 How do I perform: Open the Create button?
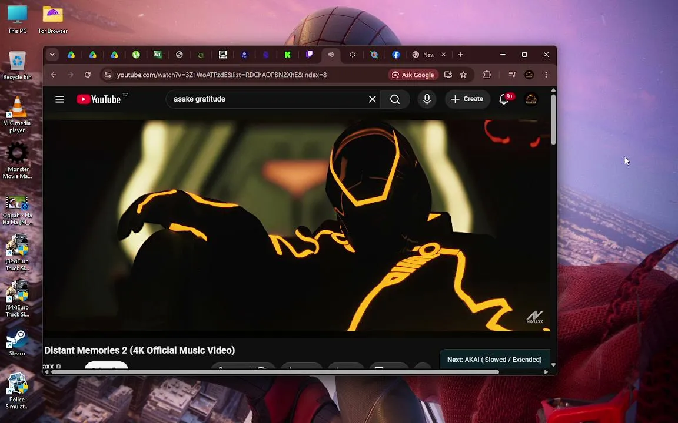coord(467,99)
